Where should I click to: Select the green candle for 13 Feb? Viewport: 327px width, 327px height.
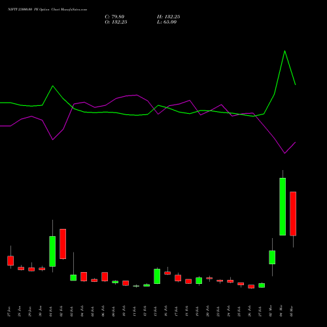[157, 276]
